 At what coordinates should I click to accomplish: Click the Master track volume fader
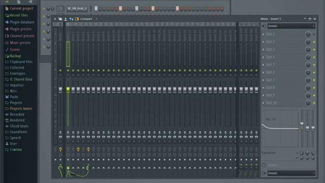pyautogui.click(x=60, y=90)
